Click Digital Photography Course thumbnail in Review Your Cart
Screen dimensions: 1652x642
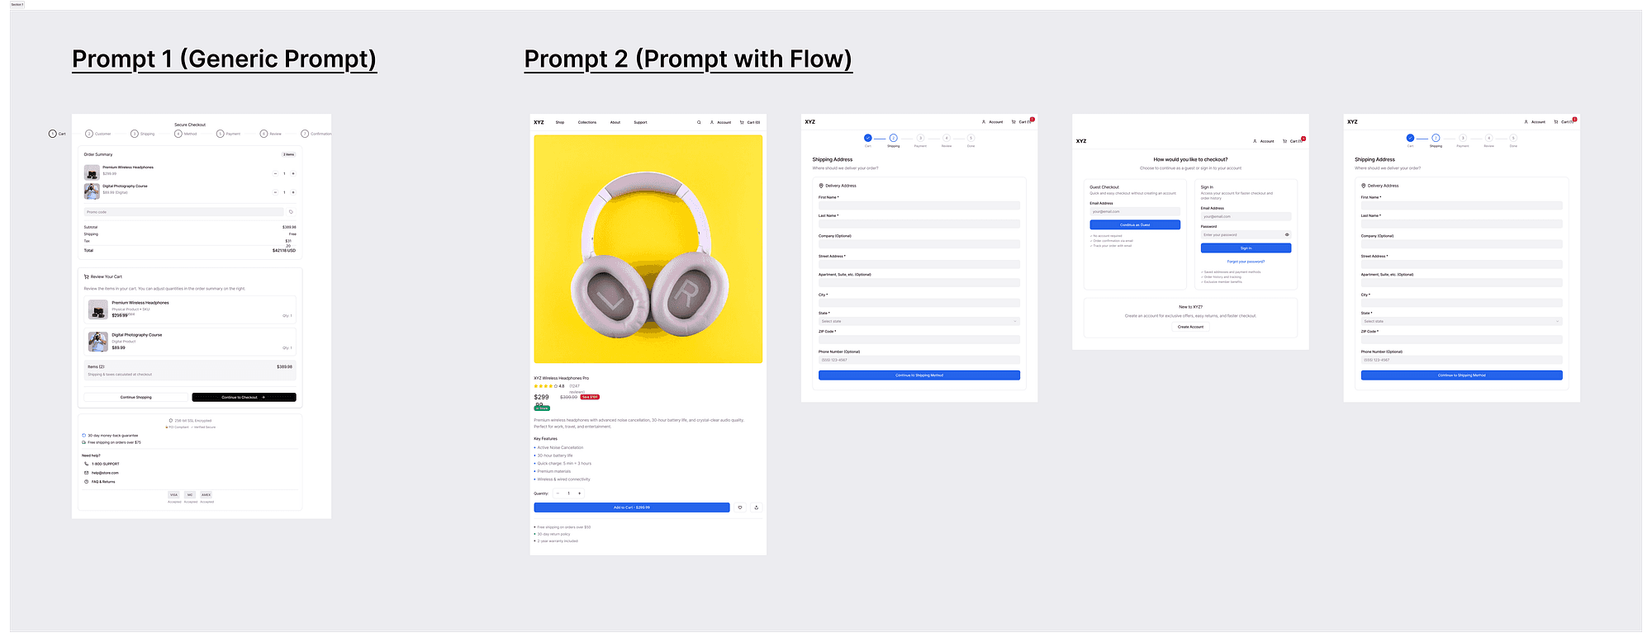coord(98,342)
